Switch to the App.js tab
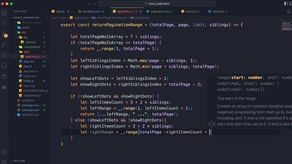This screenshot has width=292, height=164. (61, 11)
